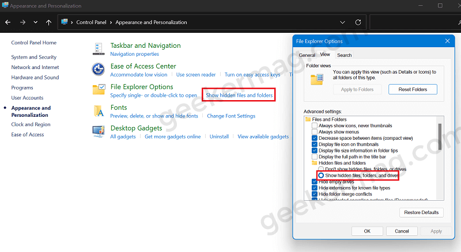Switch to the View tab
The image size is (461, 252).
click(325, 54)
